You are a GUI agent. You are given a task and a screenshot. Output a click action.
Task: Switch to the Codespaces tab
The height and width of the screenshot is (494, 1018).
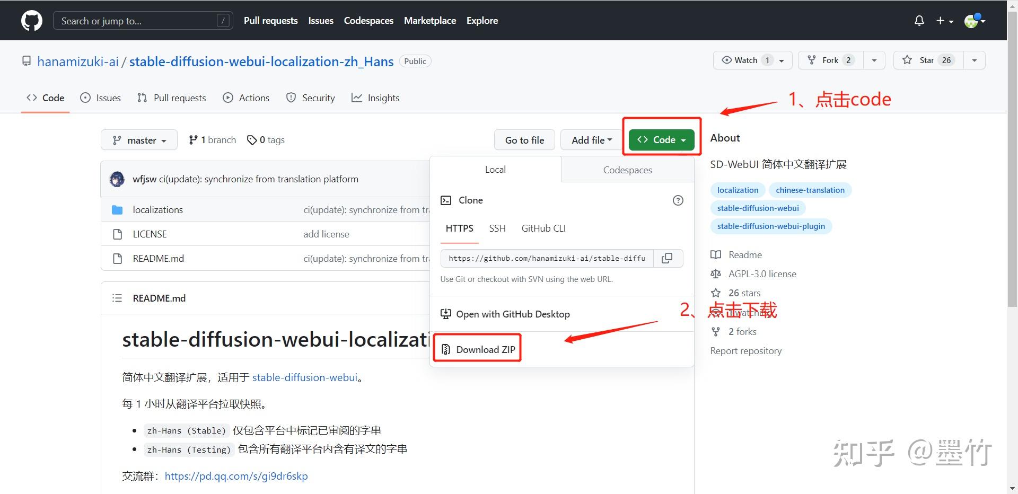click(x=627, y=170)
